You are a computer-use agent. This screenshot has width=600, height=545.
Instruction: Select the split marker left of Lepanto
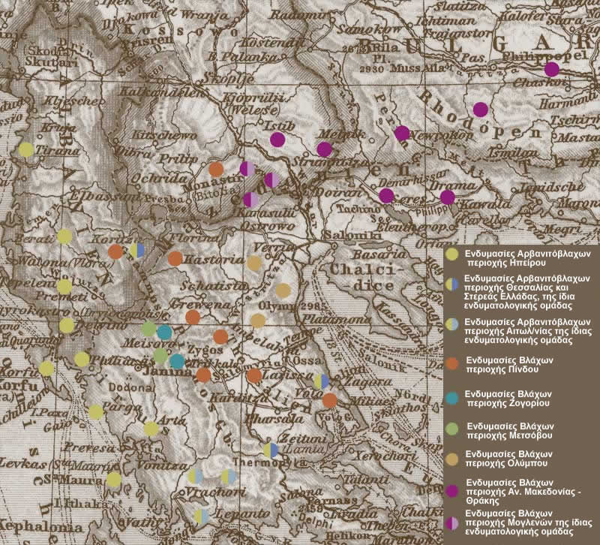[201, 516]
